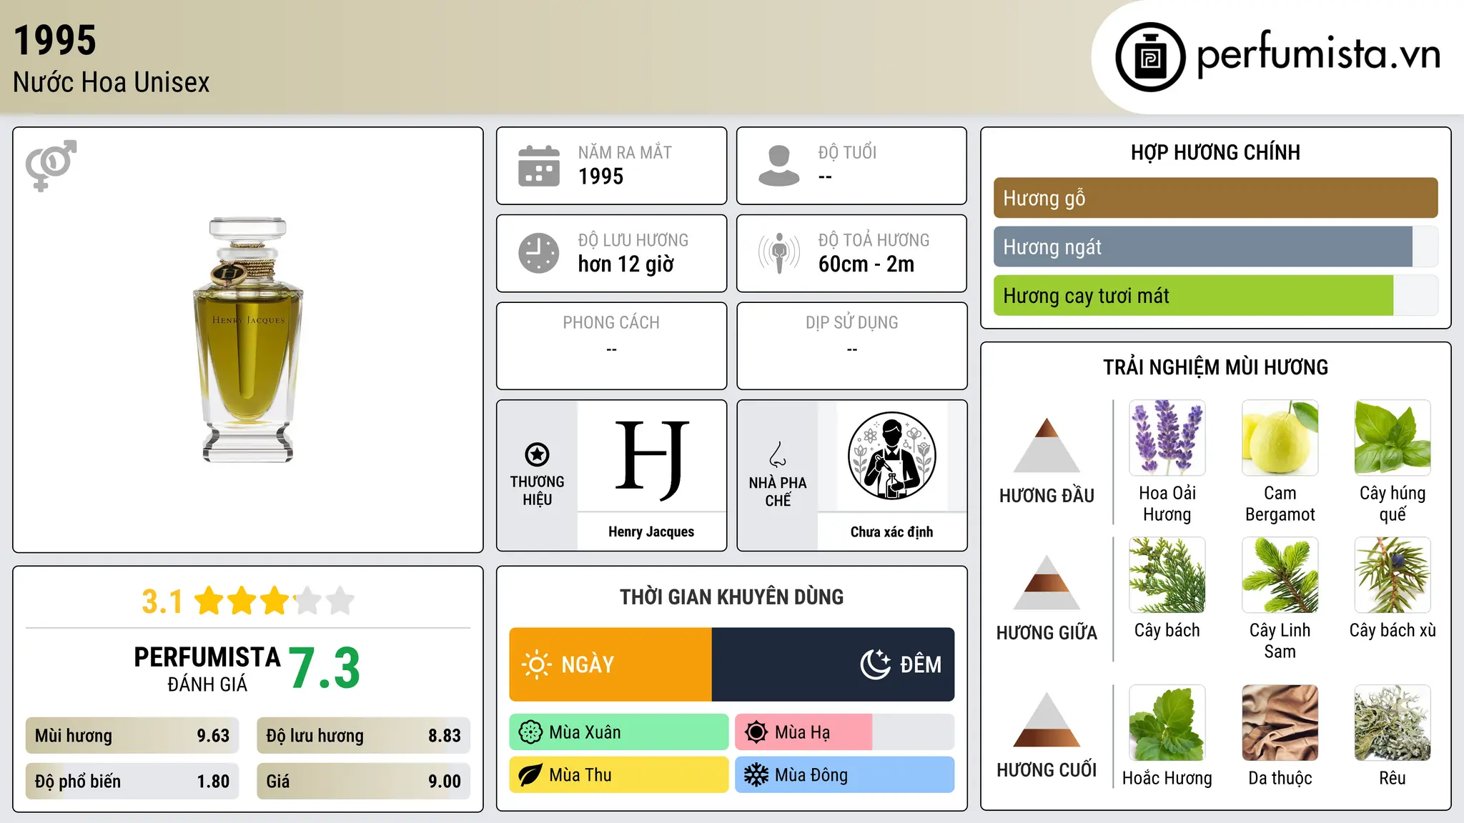Image resolution: width=1464 pixels, height=823 pixels.
Task: Select the Mùa Xuân season bar
Action: click(x=619, y=732)
